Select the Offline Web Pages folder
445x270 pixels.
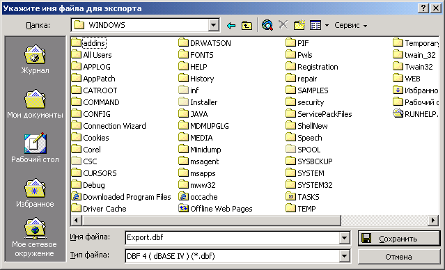tap(215, 209)
